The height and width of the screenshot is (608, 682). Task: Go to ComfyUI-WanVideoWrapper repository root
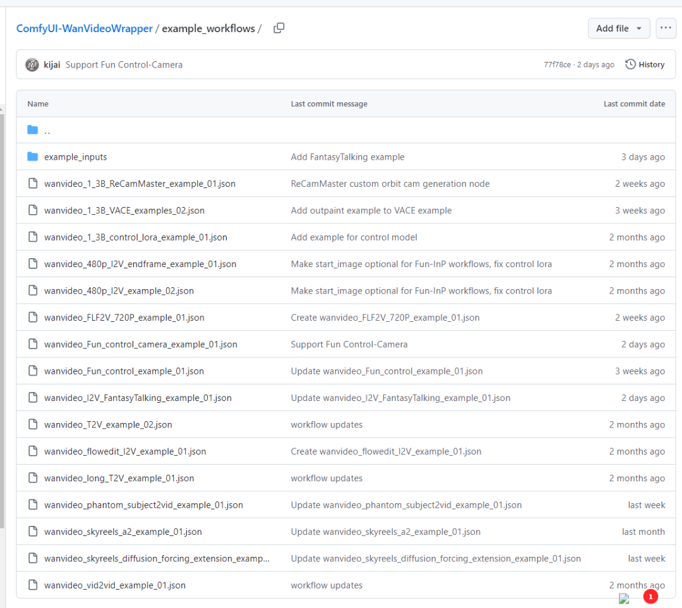(x=85, y=28)
